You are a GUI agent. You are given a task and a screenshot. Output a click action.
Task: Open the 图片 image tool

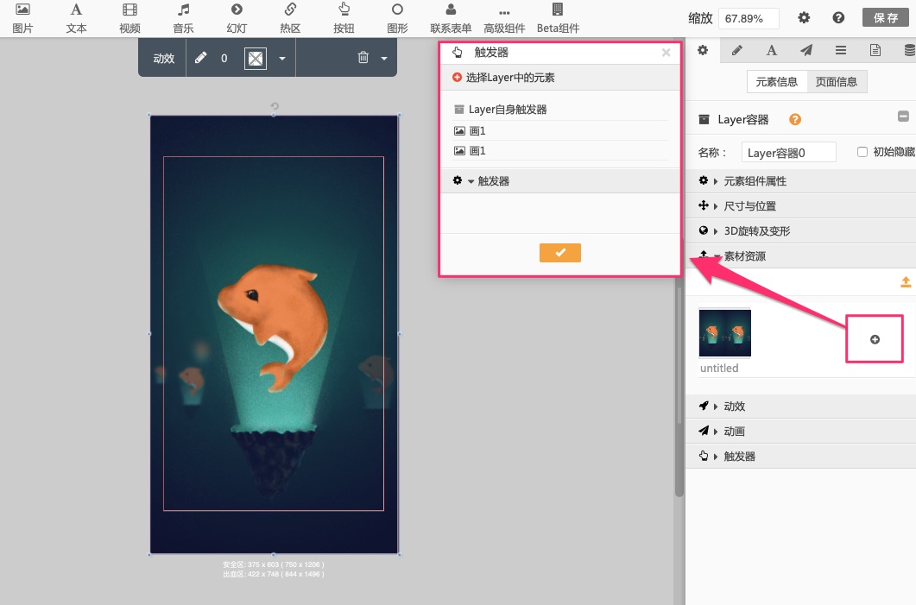pyautogui.click(x=22, y=18)
